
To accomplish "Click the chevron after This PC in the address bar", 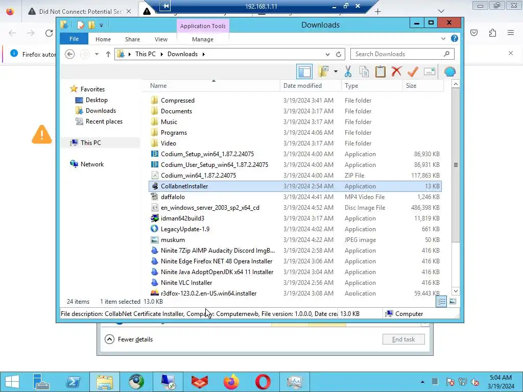I will [162, 54].
